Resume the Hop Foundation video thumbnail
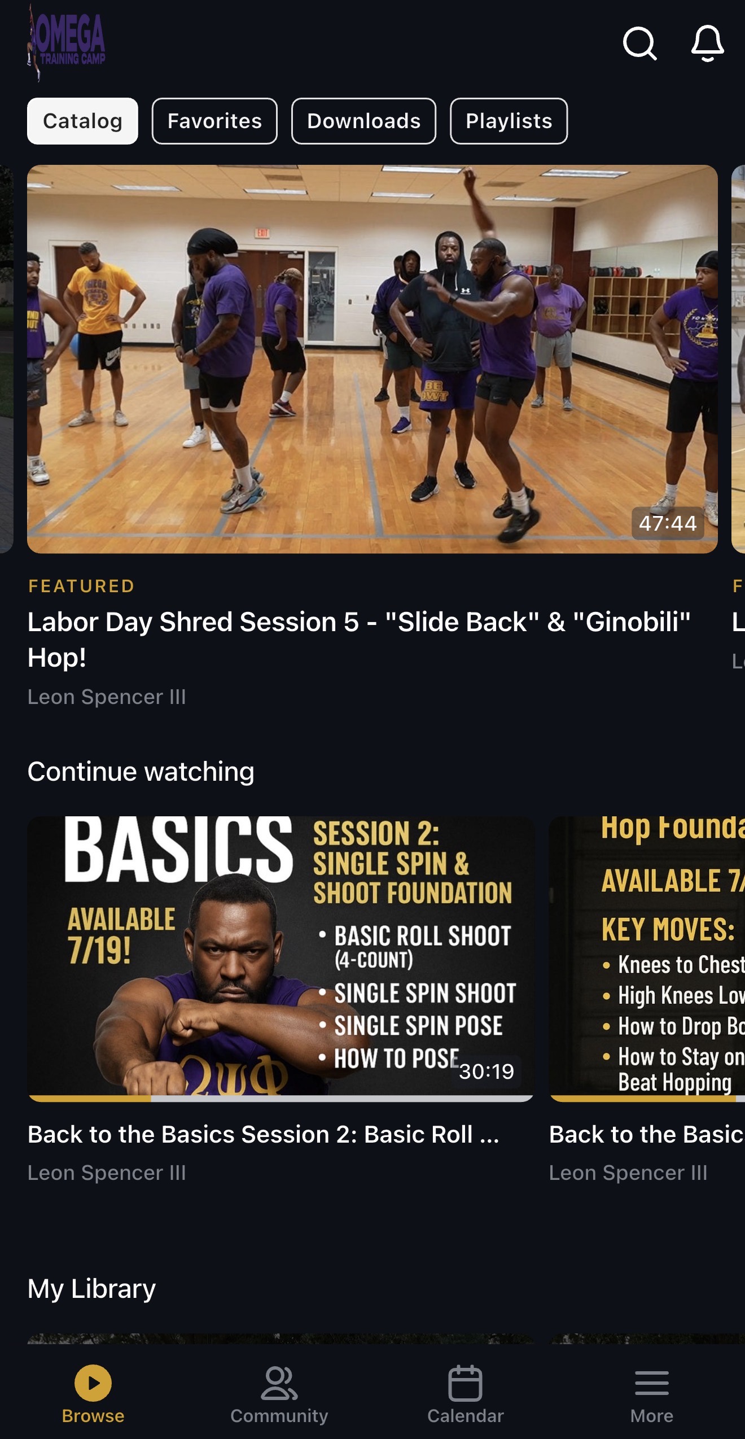Screen dimensions: 745x1439 647,957
